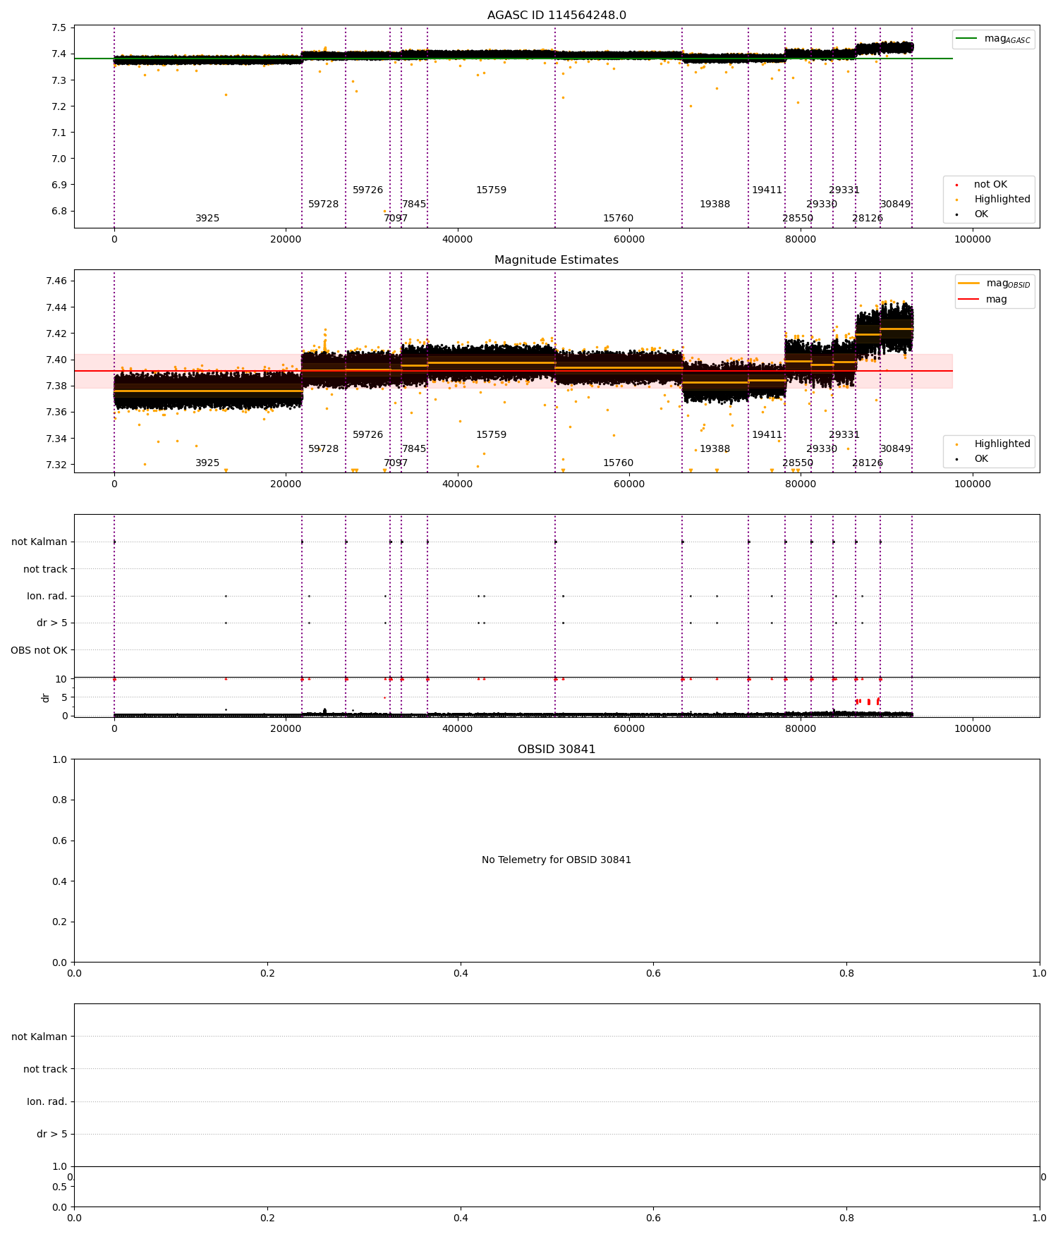
Task: Click label 19388 in the Magnitude Estimates plot
Action: pos(715,449)
